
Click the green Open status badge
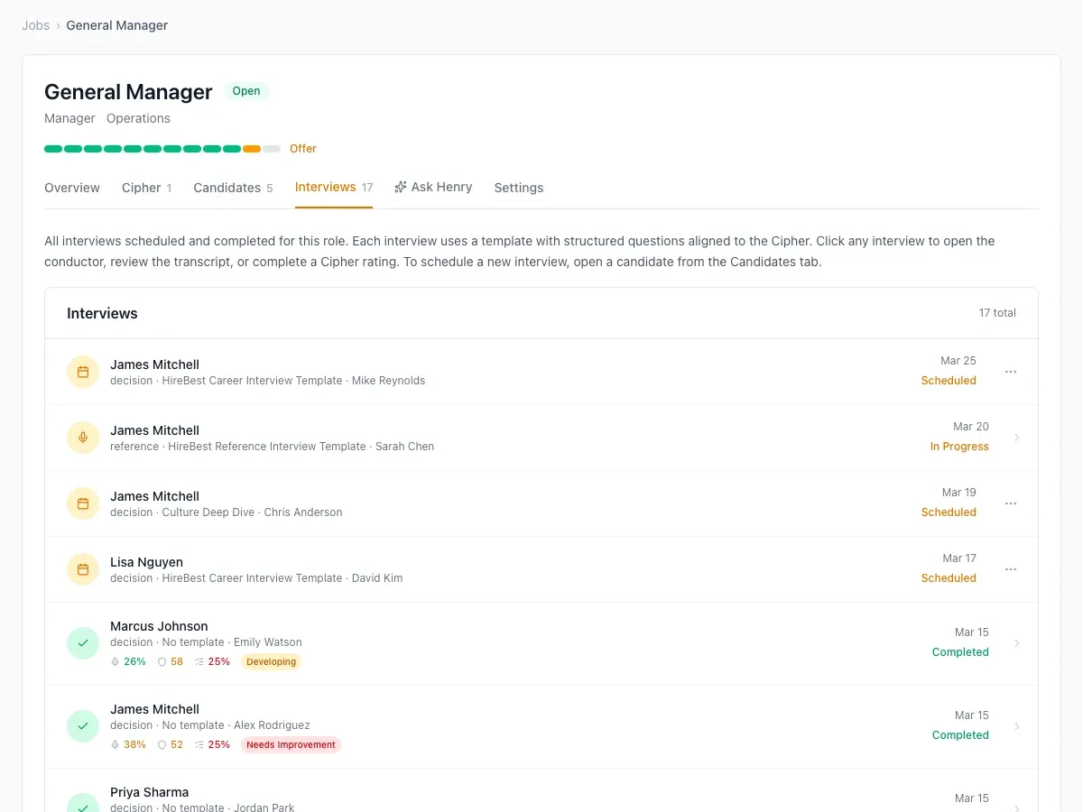[x=246, y=91]
